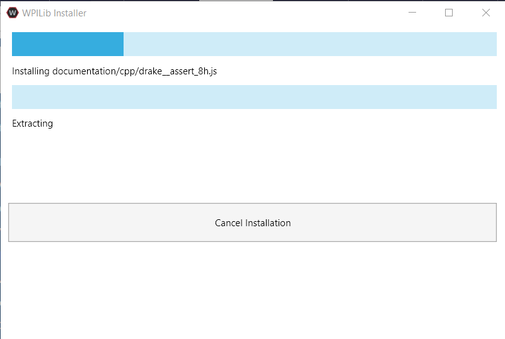Image resolution: width=505 pixels, height=339 pixels.
Task: Click the word 'Installing' in status line
Action: (x=31, y=71)
